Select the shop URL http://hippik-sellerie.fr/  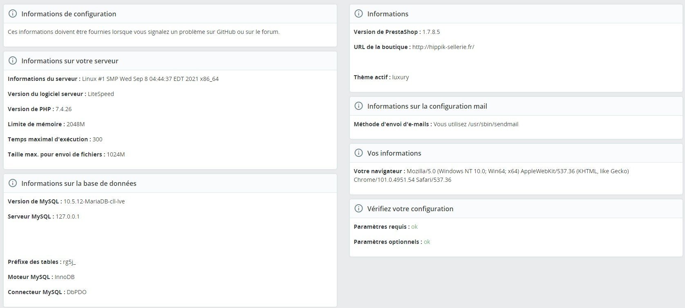point(443,47)
